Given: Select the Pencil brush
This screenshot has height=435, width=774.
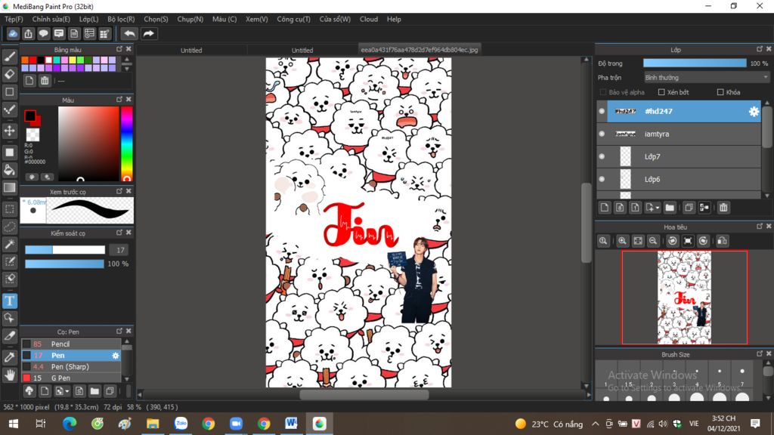Looking at the screenshot, I should tap(70, 344).
